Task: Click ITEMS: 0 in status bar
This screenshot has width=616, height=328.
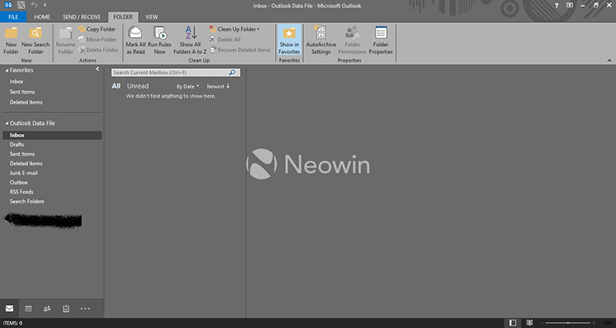Action: tap(12, 323)
